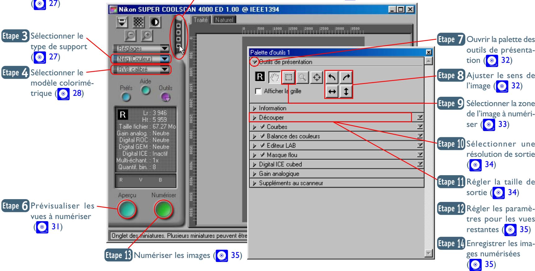
Task: Collapse the Outils de présentation section
Action: (x=255, y=62)
